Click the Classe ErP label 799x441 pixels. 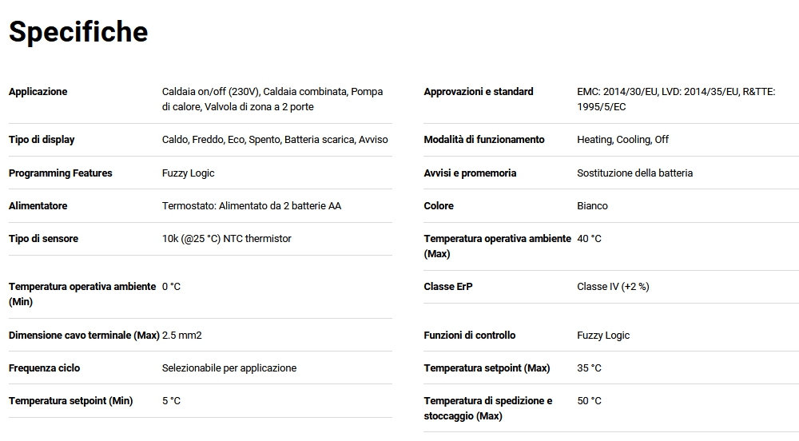pyautogui.click(x=448, y=287)
